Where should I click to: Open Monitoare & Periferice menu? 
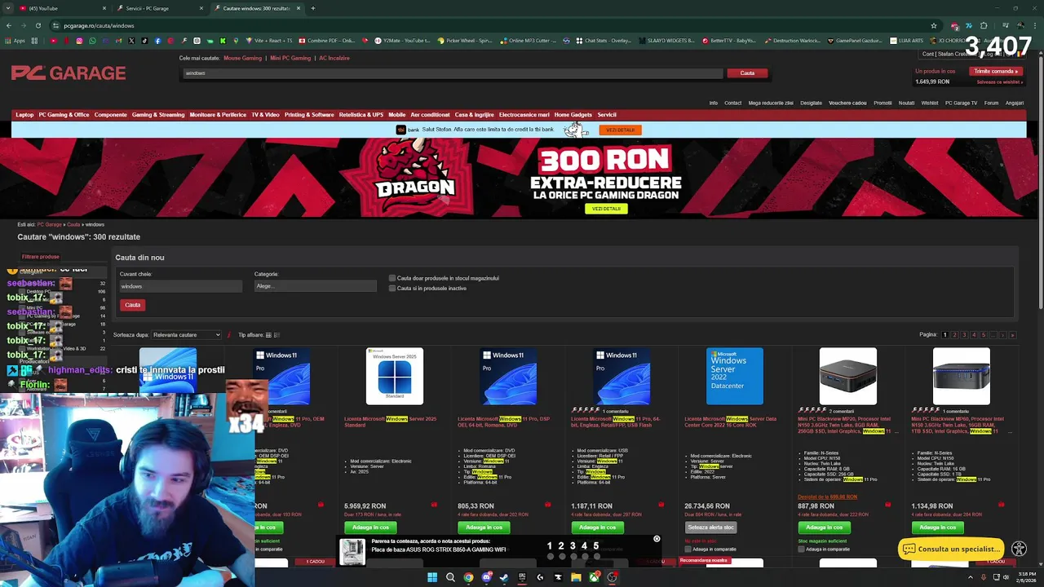click(x=218, y=115)
